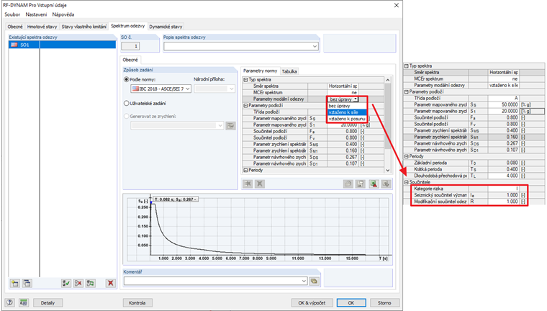Switch to the Dynamické stavy tab
The image size is (547, 311).
point(166,27)
